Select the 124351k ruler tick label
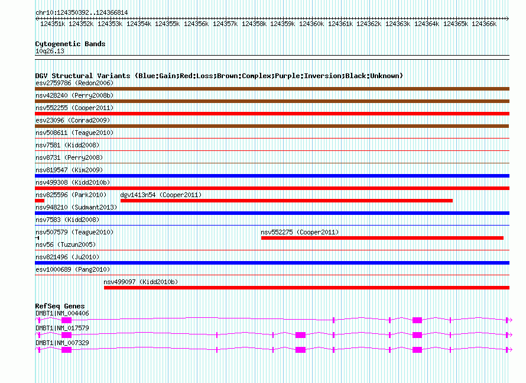526x383 pixels. [53, 24]
